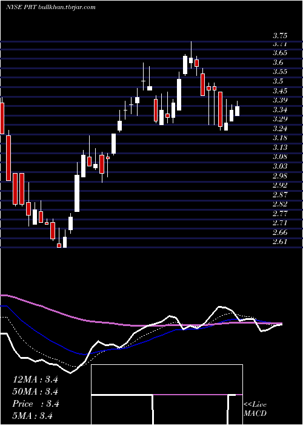Click the candle with wick reaching 3.75
Screen dimensions: 303x425
point(191,55)
